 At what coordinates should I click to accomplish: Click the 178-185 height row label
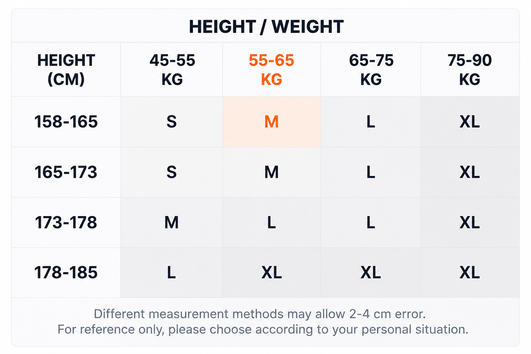(66, 272)
